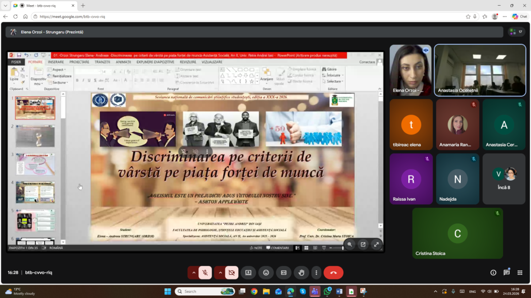Select slide 2 thumbnail in slide pane

(x=35, y=136)
